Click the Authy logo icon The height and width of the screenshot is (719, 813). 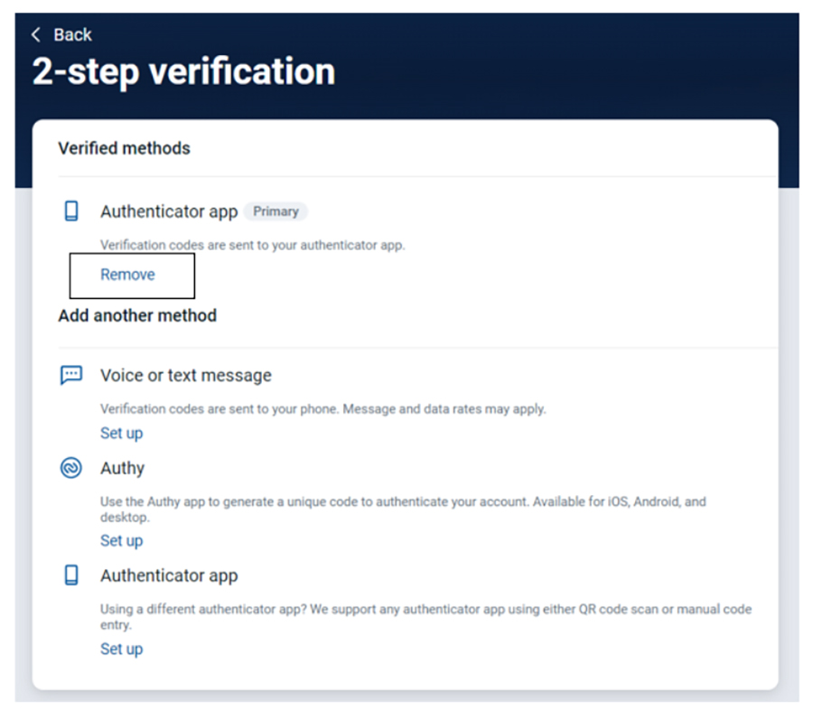(71, 468)
